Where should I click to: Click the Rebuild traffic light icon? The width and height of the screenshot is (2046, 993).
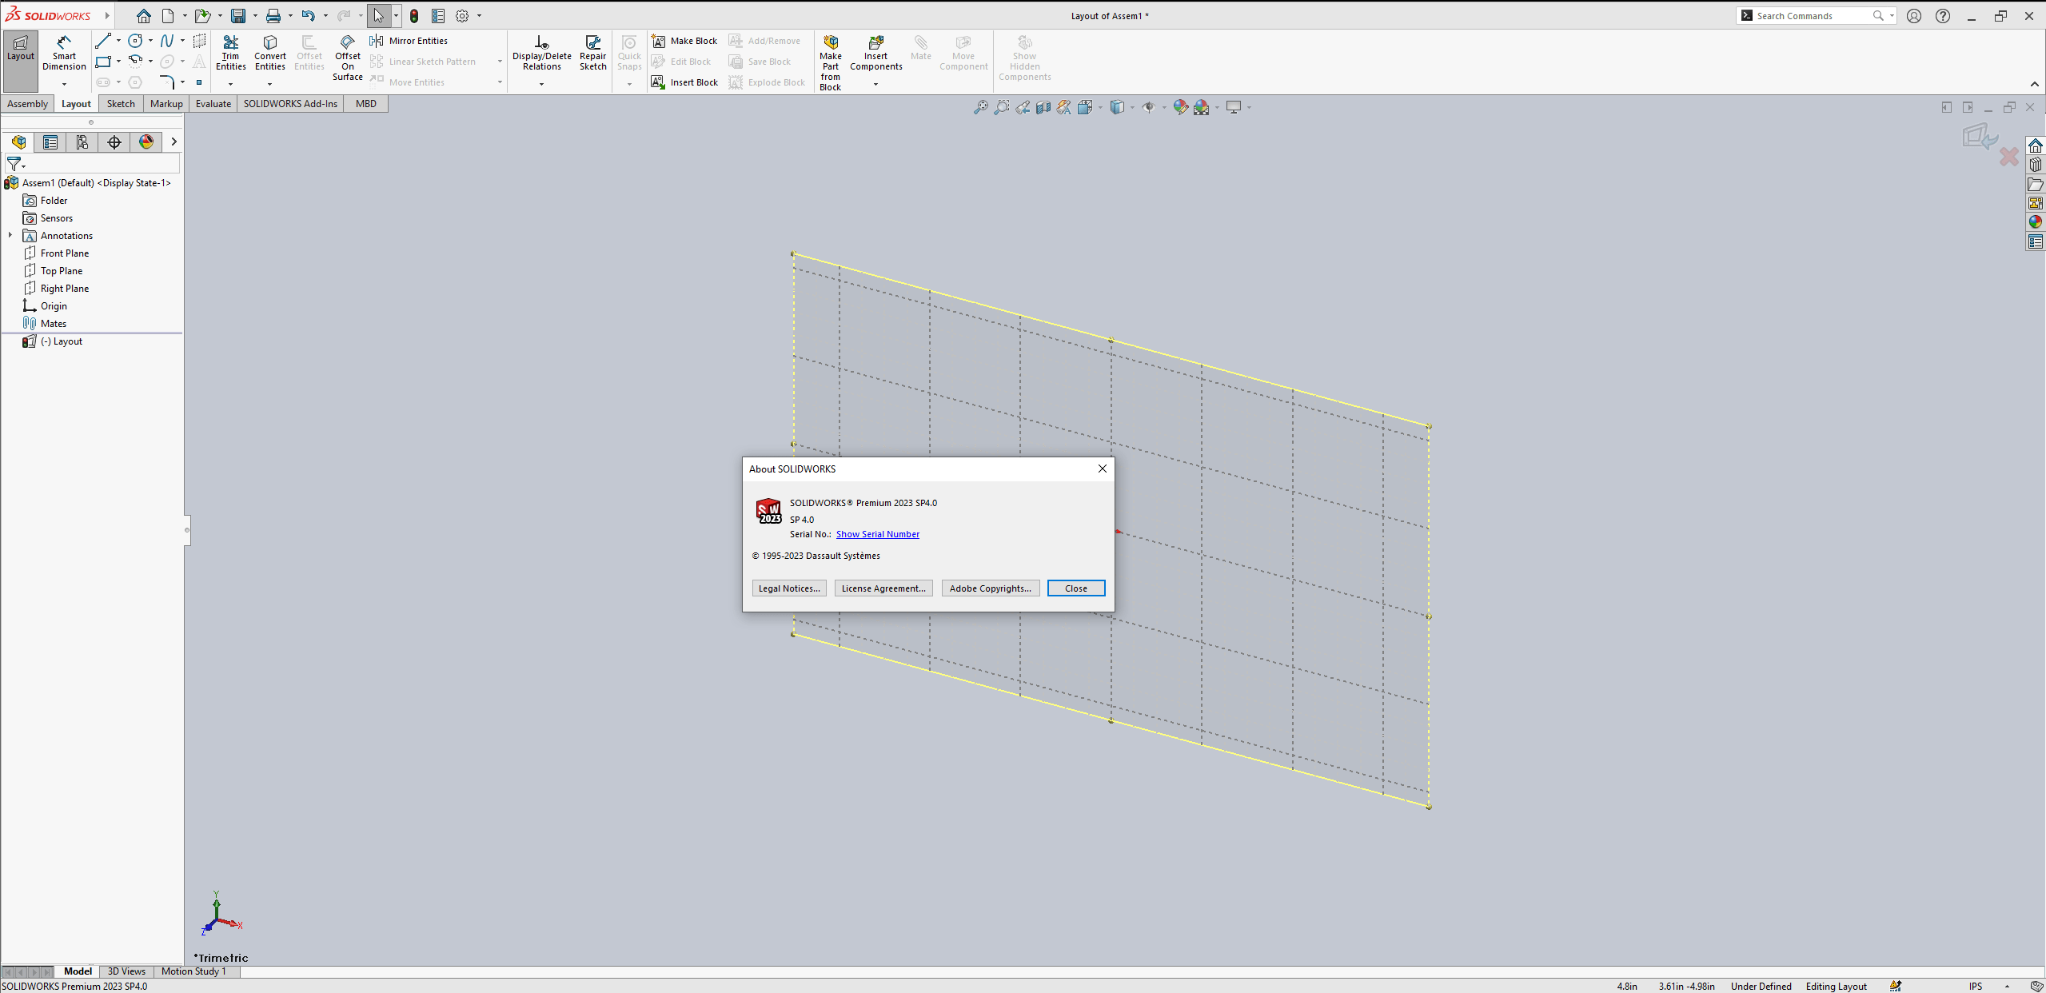pyautogui.click(x=414, y=16)
